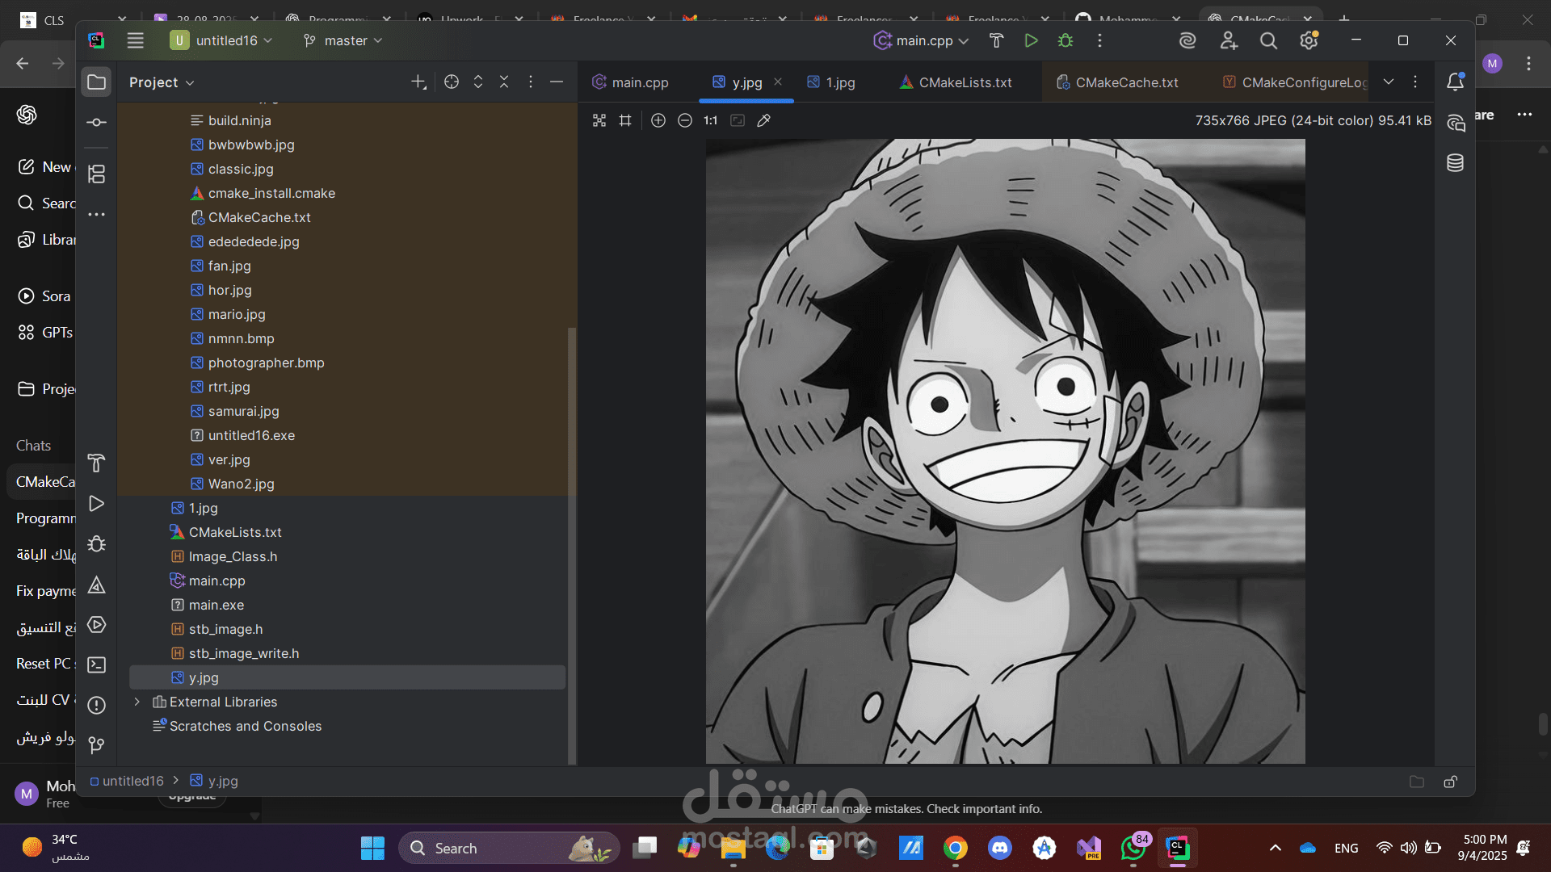Open the Structure tool window icon
Image resolution: width=1551 pixels, height=872 pixels.
click(96, 174)
